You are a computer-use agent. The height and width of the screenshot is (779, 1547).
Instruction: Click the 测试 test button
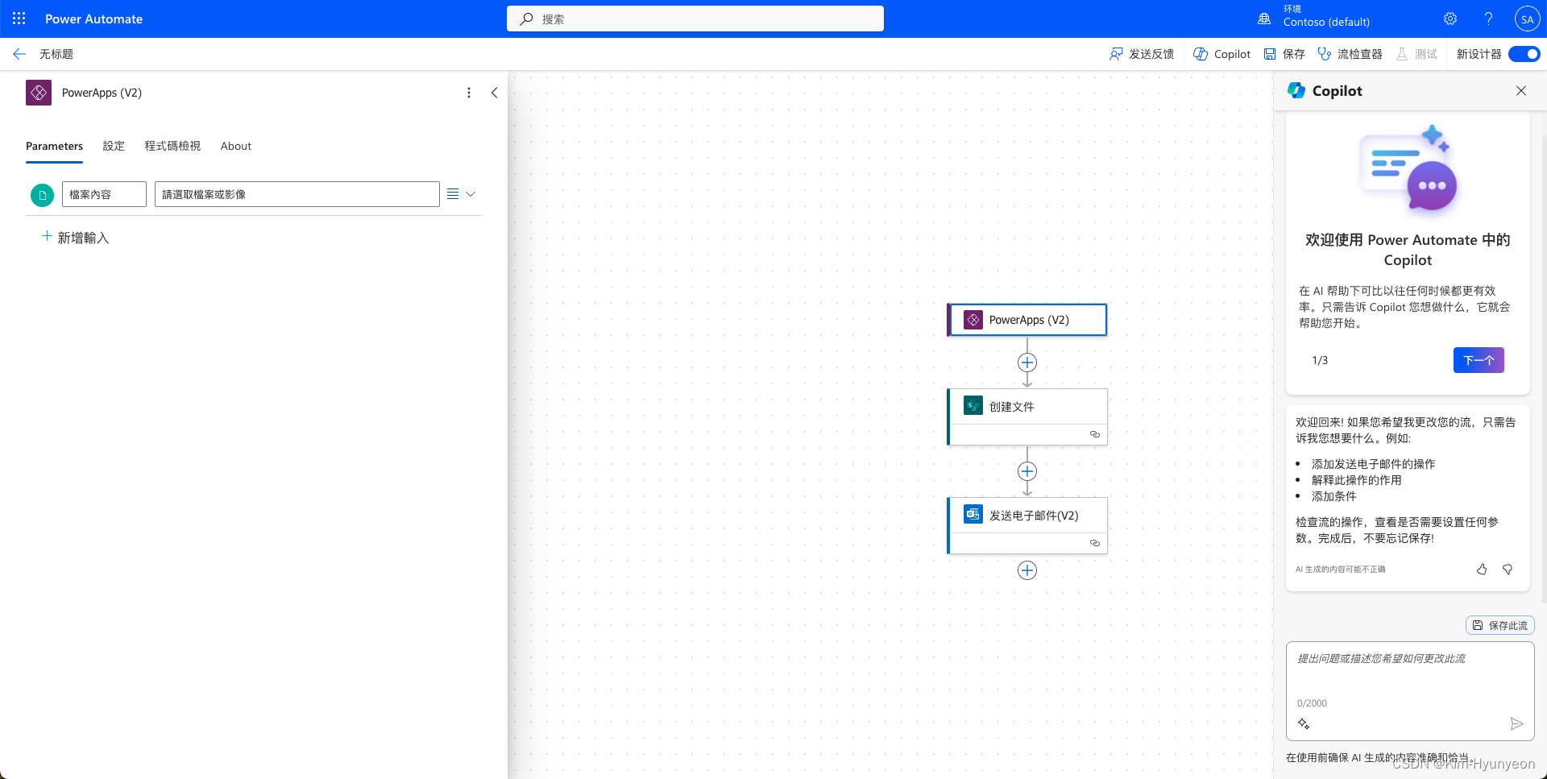1417,54
